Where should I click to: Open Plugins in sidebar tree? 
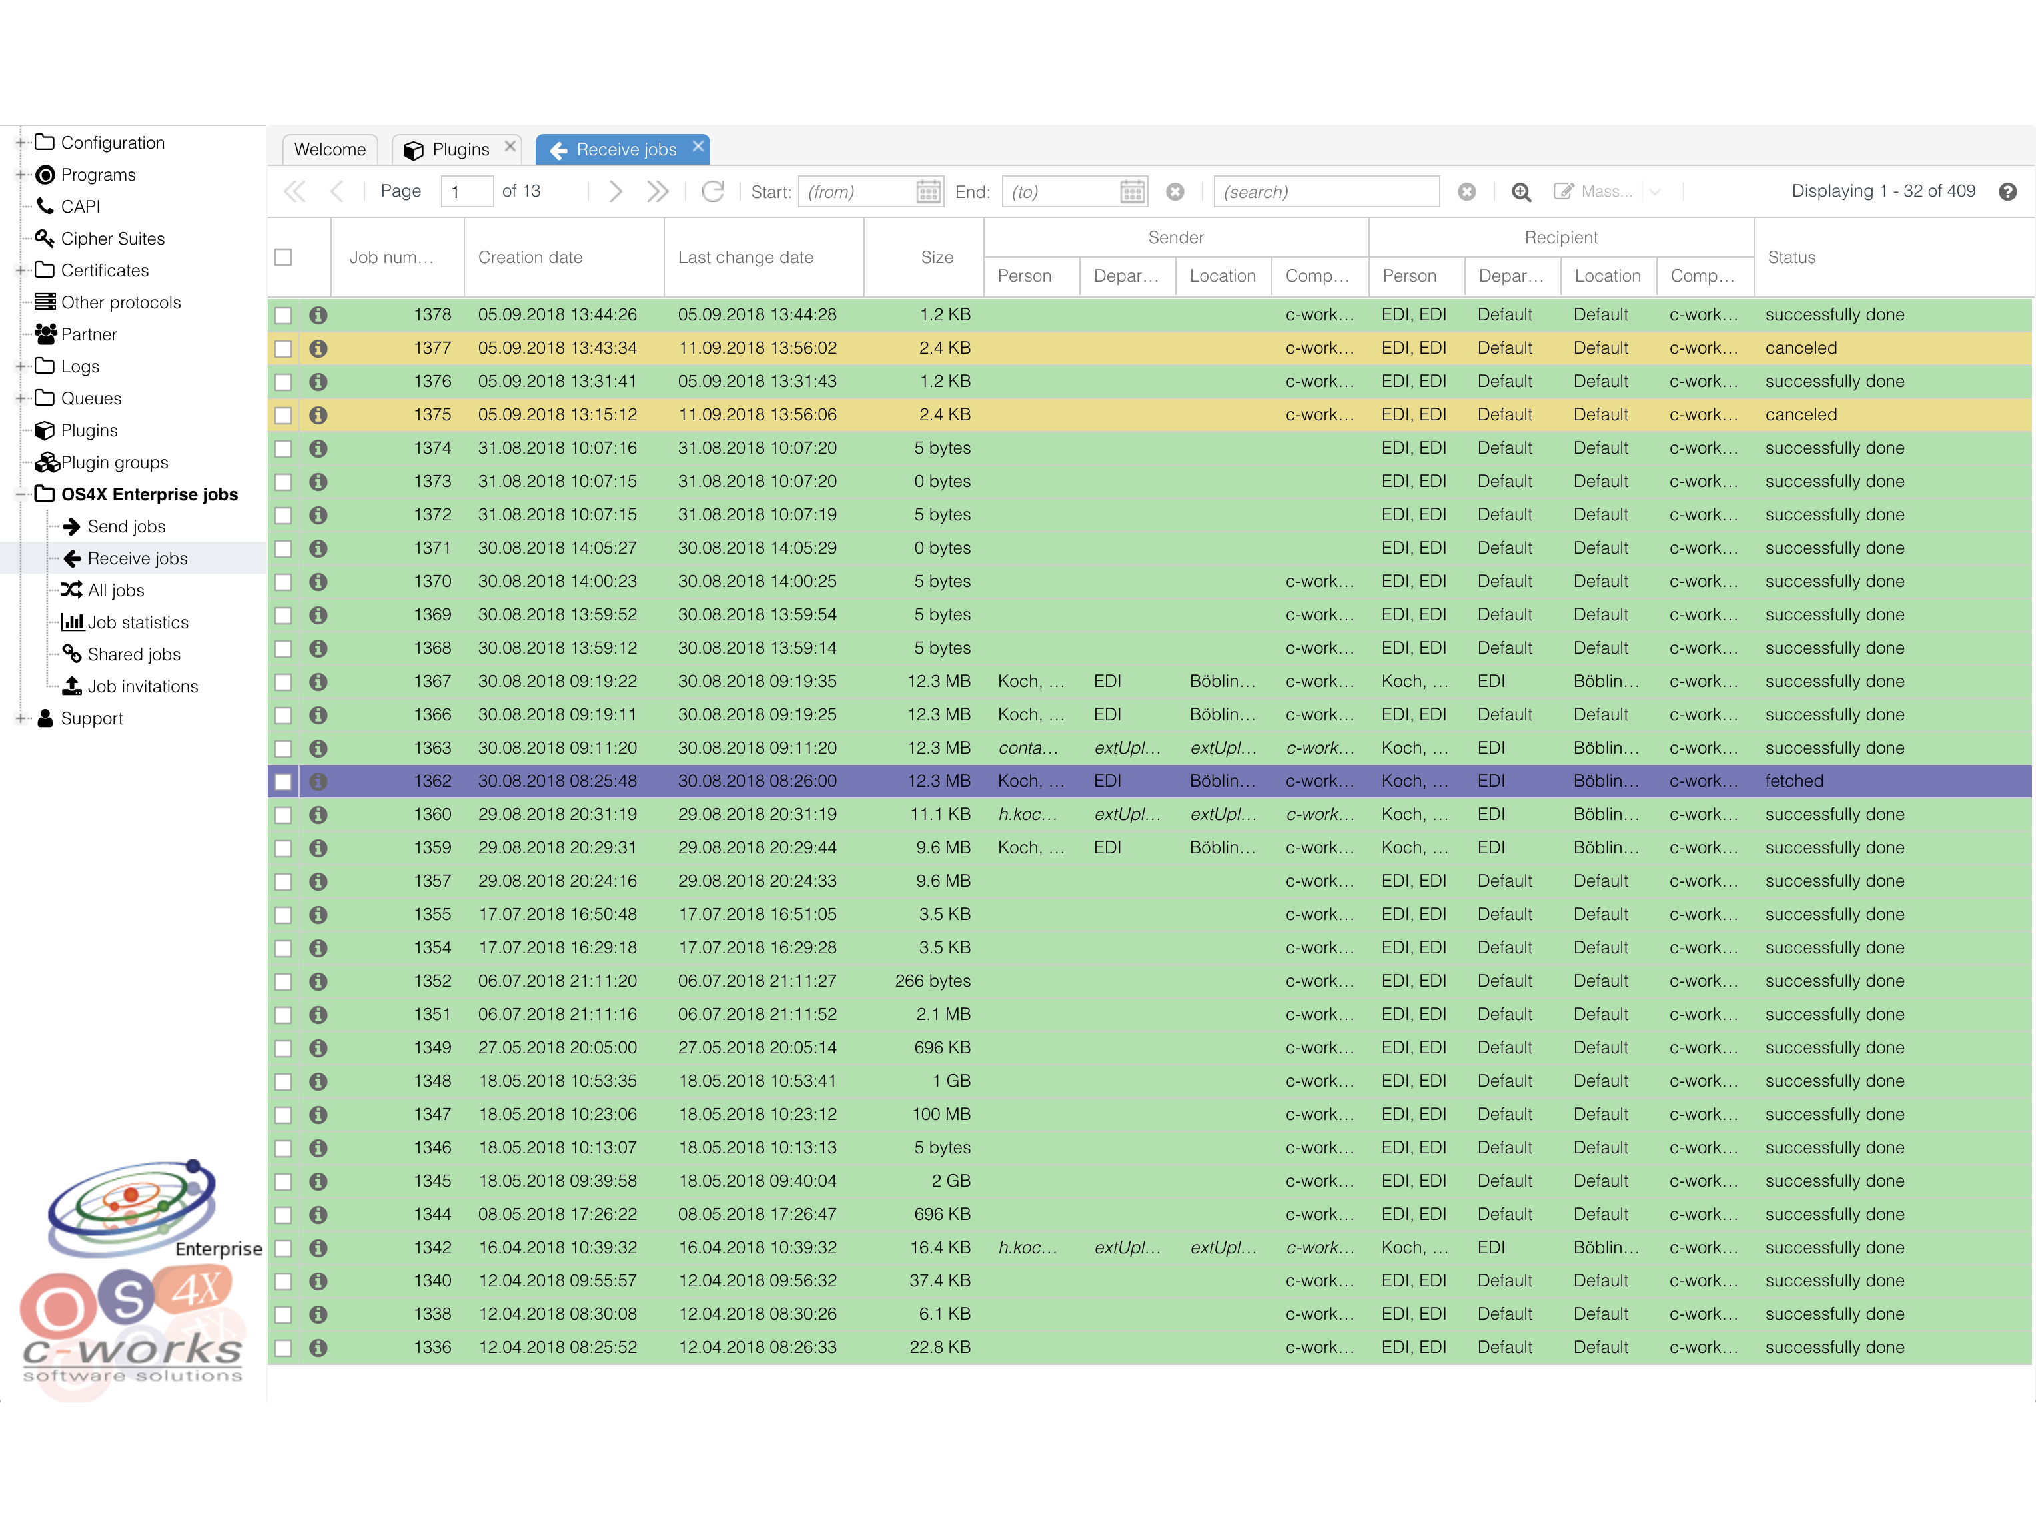pos(77,431)
